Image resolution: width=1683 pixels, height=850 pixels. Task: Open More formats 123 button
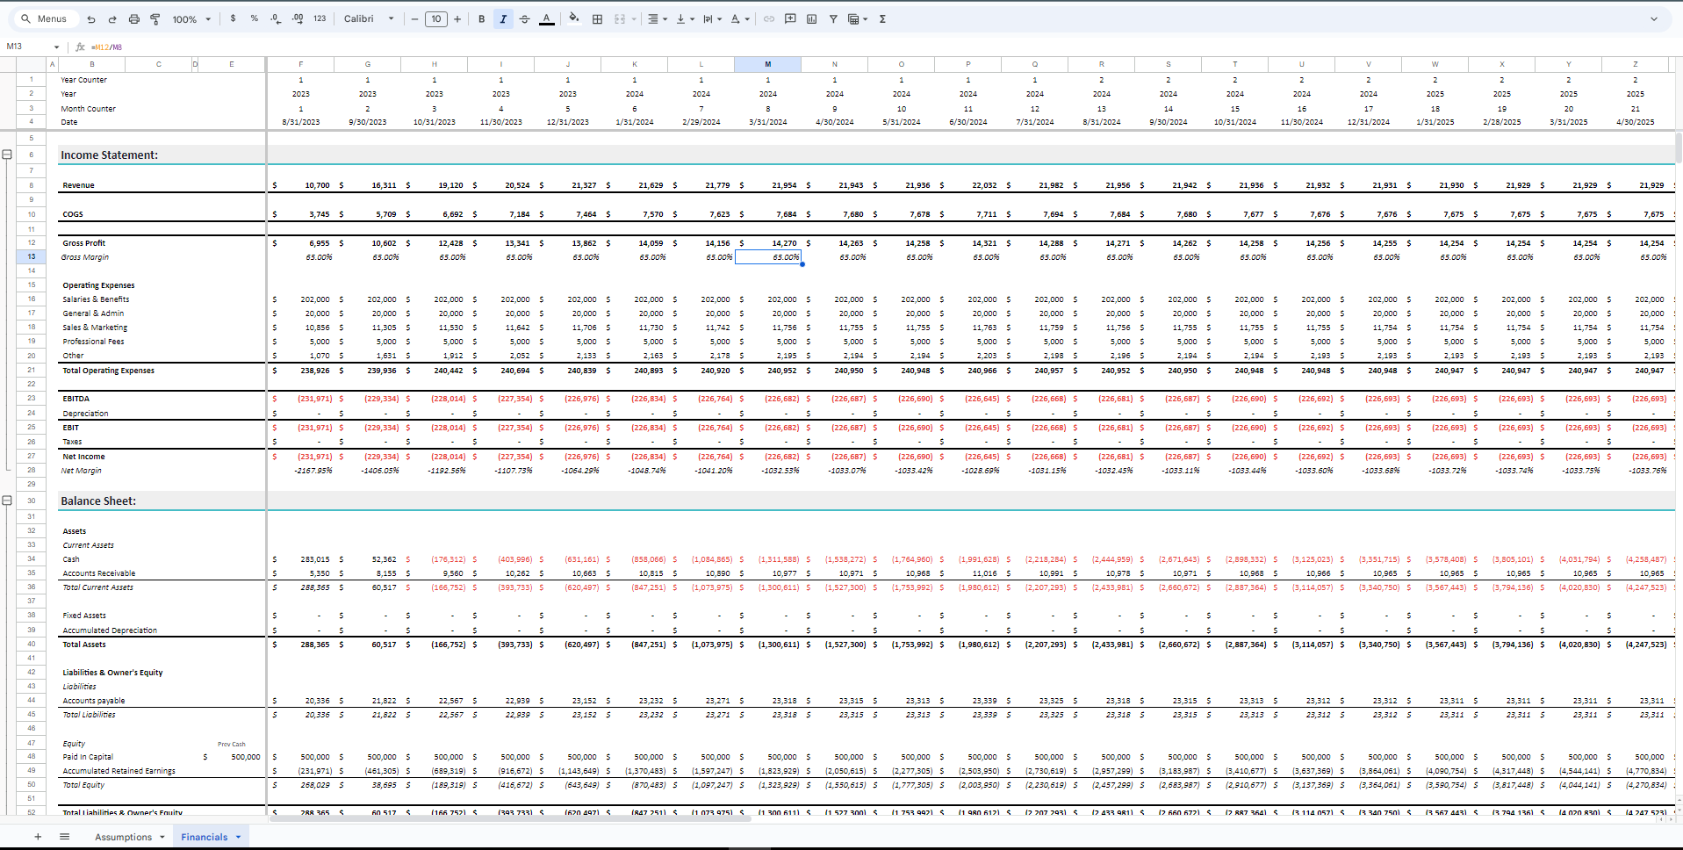point(320,18)
